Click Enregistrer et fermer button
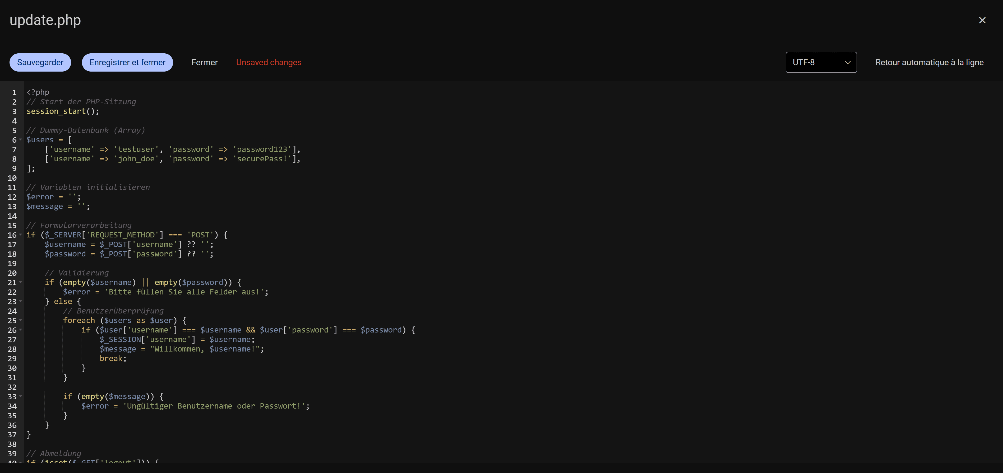Image resolution: width=1003 pixels, height=473 pixels. pyautogui.click(x=127, y=62)
